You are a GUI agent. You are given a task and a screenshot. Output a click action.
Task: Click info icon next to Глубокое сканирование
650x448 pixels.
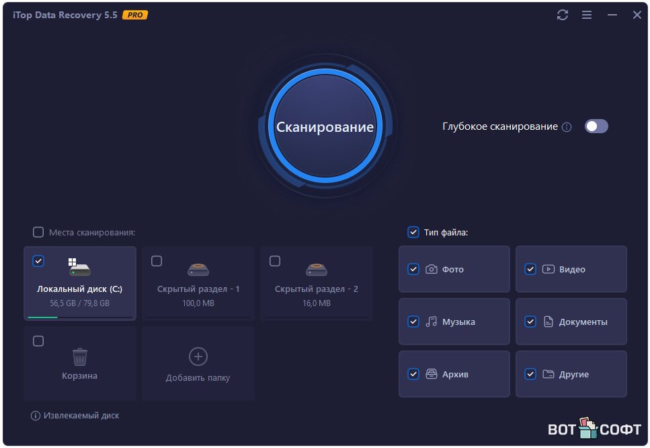tap(567, 127)
